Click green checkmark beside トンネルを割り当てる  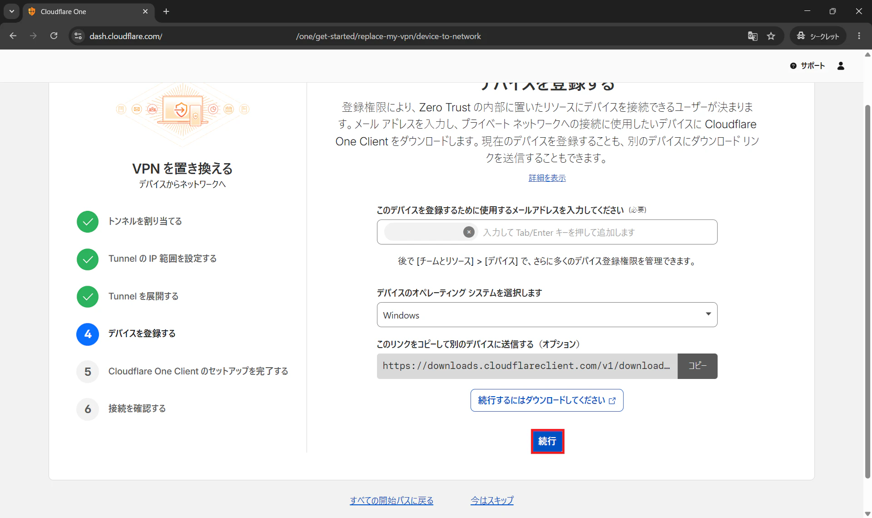coord(88,222)
